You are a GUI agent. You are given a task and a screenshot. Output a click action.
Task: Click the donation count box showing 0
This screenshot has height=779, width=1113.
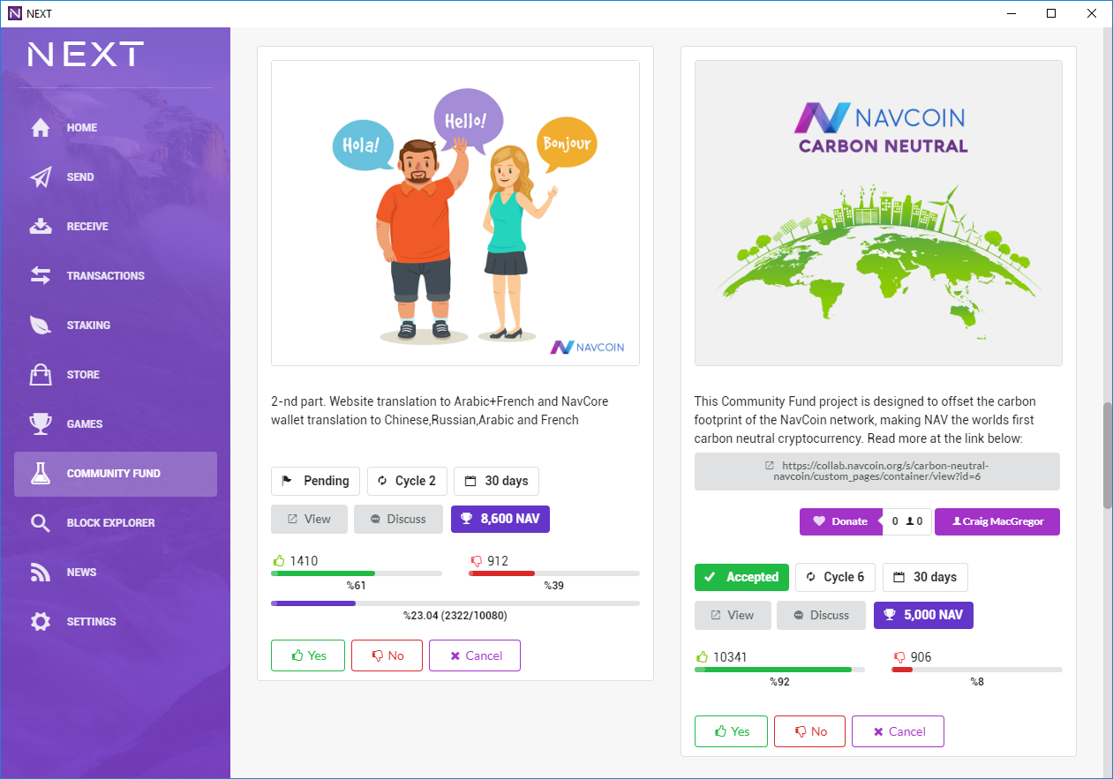coord(907,521)
